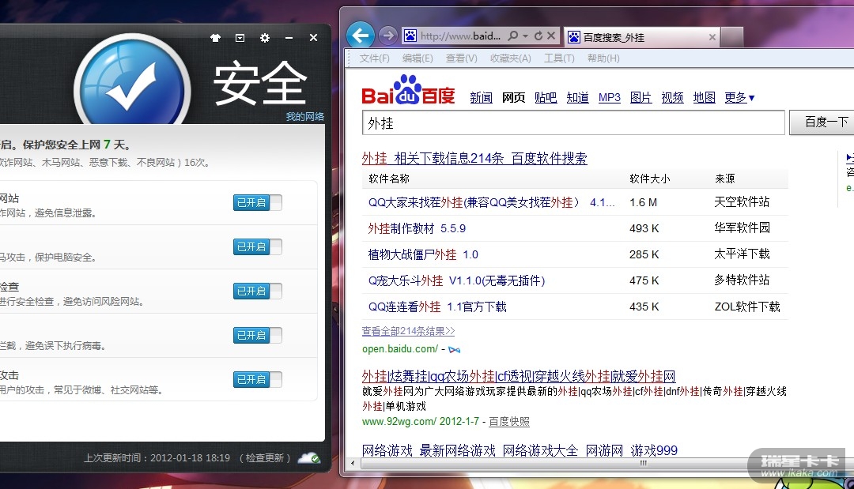Toggle the 已开启 switch for 攻击 (微博、社交网站) row
The height and width of the screenshot is (489, 854).
[257, 380]
